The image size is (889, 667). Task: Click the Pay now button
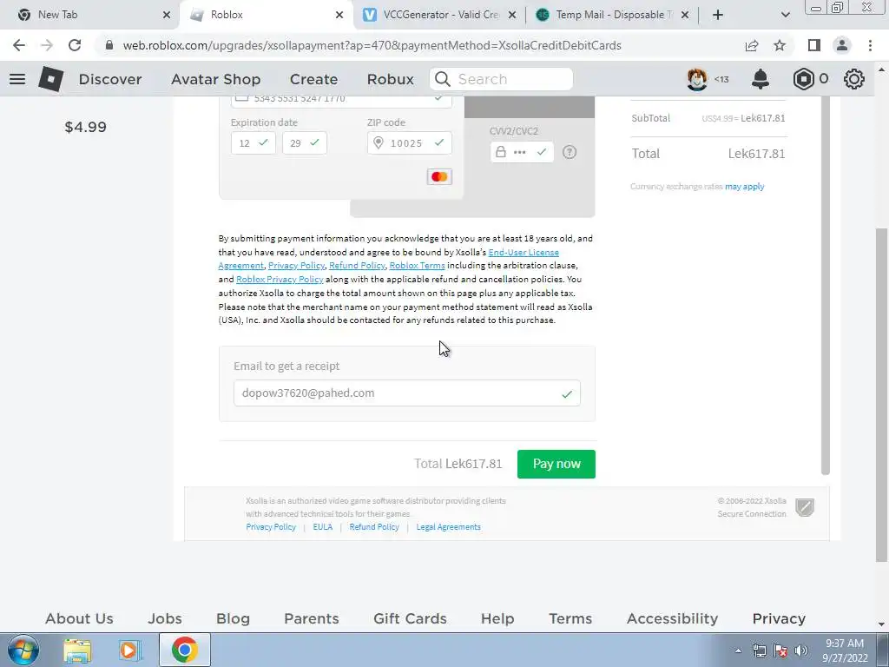tap(556, 464)
